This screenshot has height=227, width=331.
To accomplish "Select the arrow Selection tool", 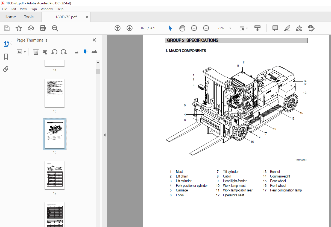I will point(170,28).
